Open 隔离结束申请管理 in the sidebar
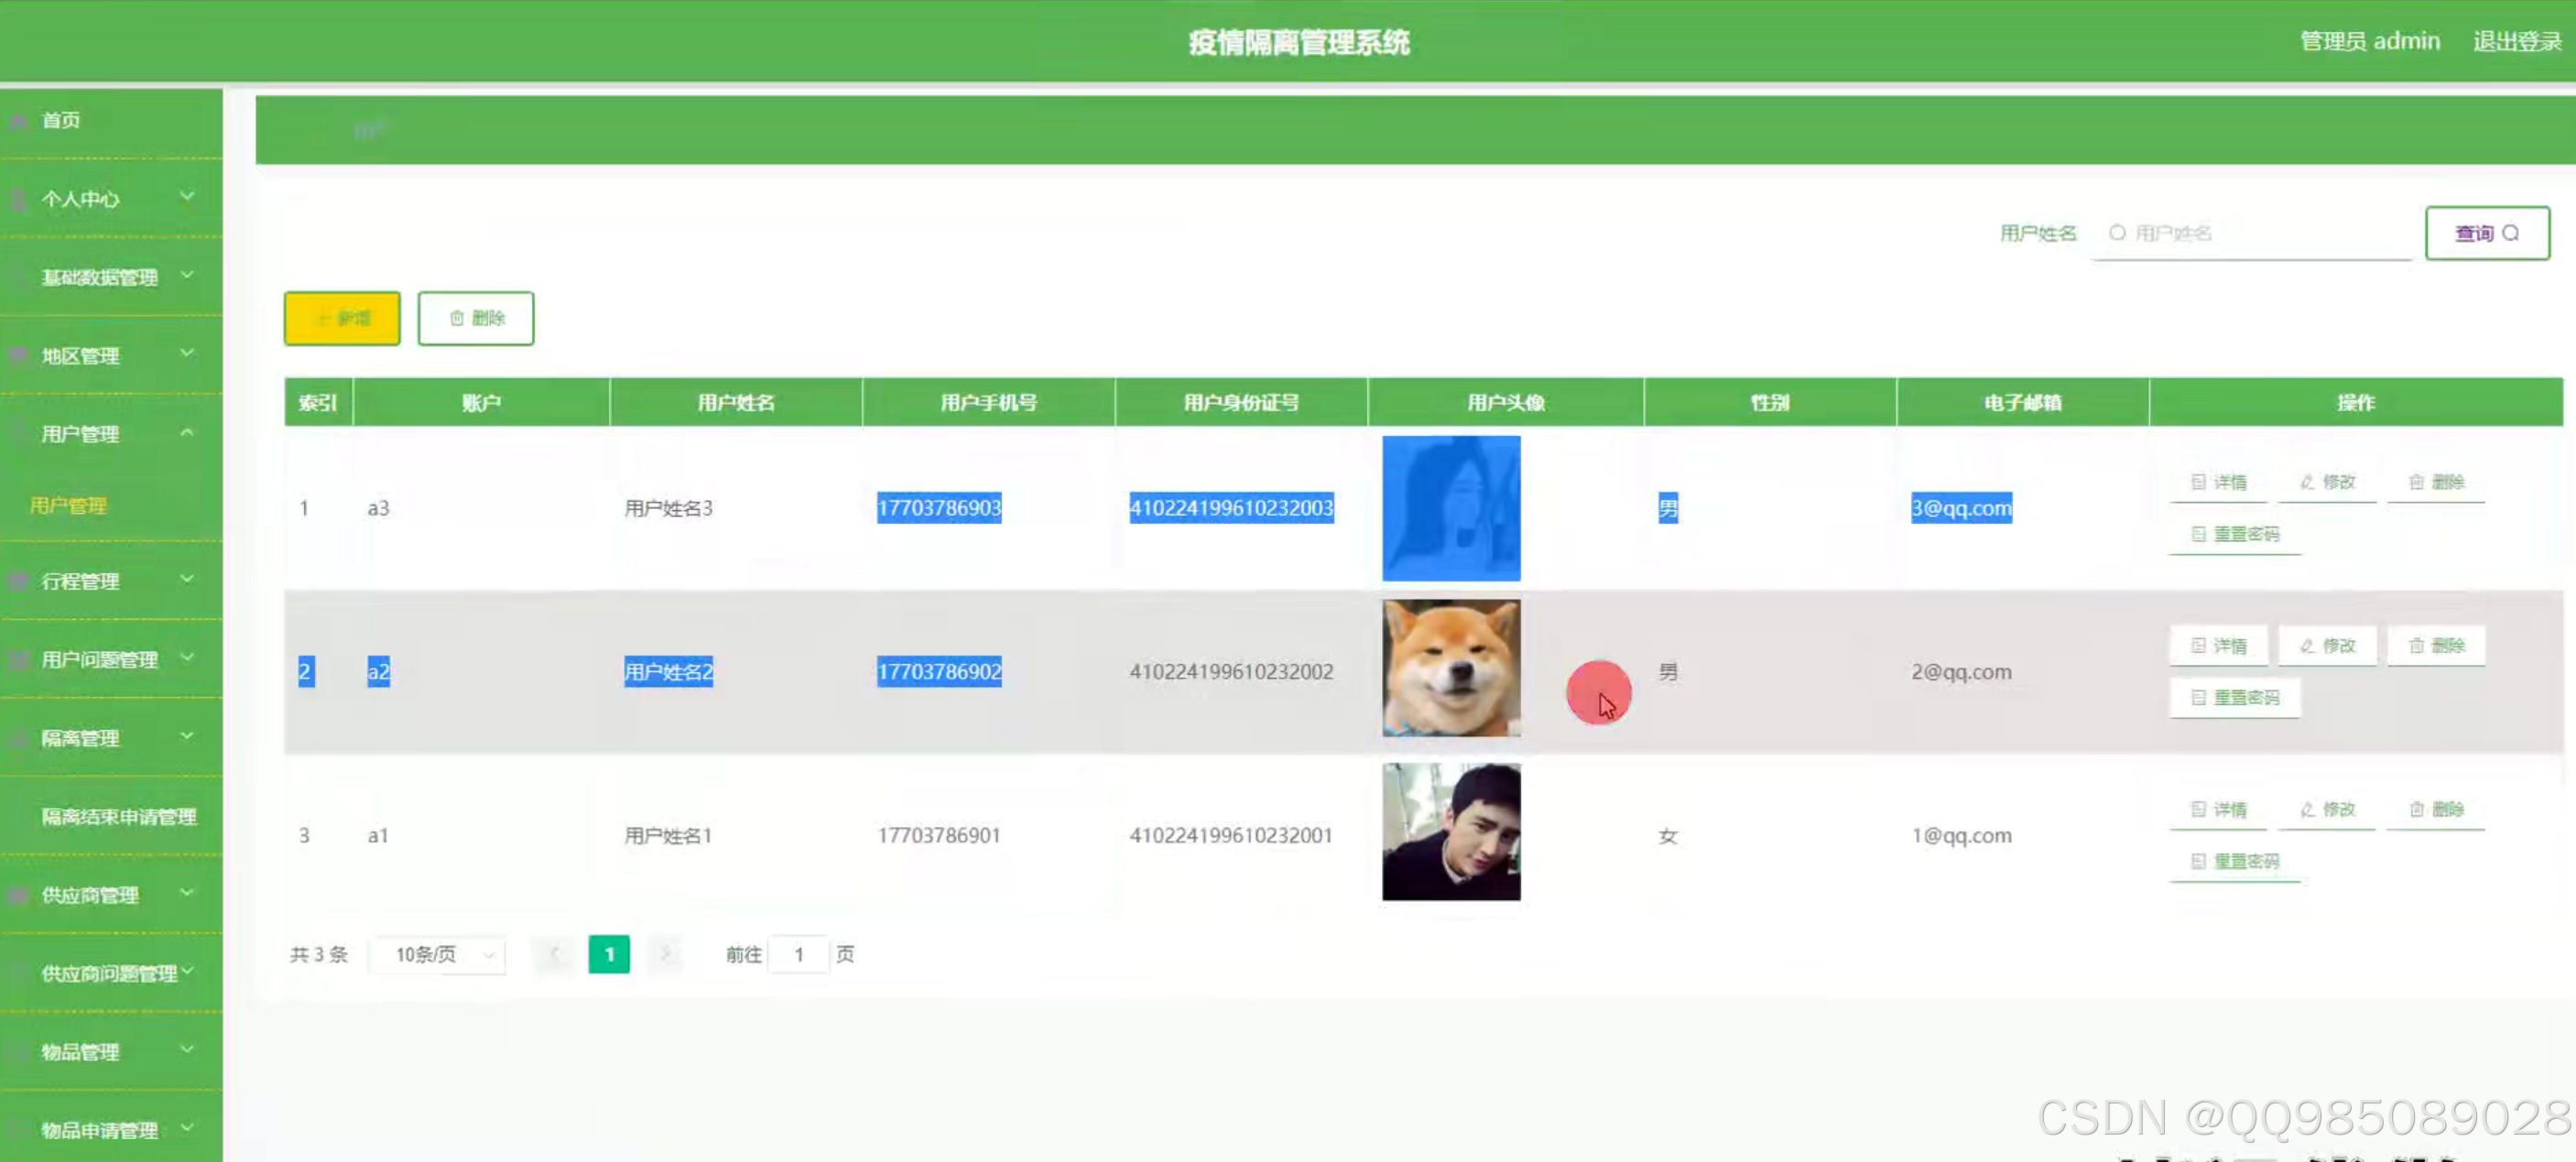The width and height of the screenshot is (2576, 1162). click(x=118, y=815)
